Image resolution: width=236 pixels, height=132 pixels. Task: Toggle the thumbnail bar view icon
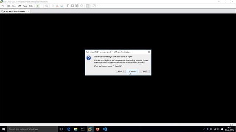pyautogui.click(x=72, y=6)
